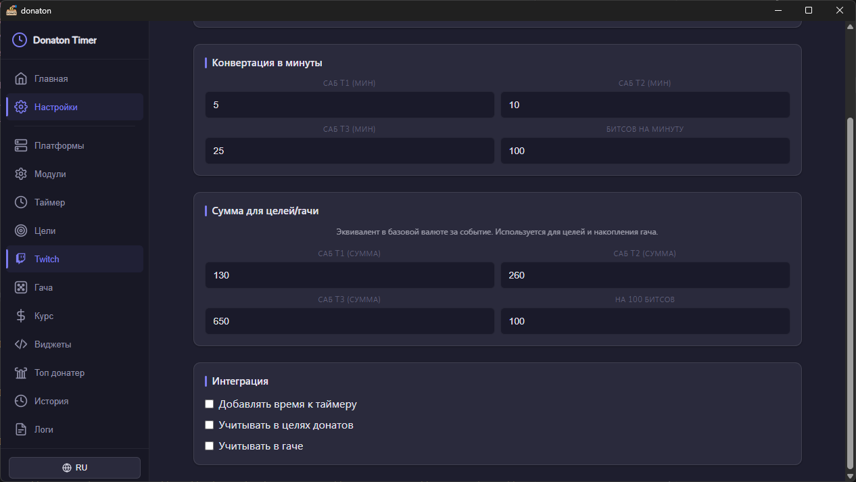Viewport: 856px width, 482px height.
Task: Click the Эквивалент в базовой валюте description
Action: (497, 232)
